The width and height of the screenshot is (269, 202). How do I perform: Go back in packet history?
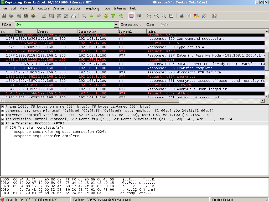pos(91,16)
